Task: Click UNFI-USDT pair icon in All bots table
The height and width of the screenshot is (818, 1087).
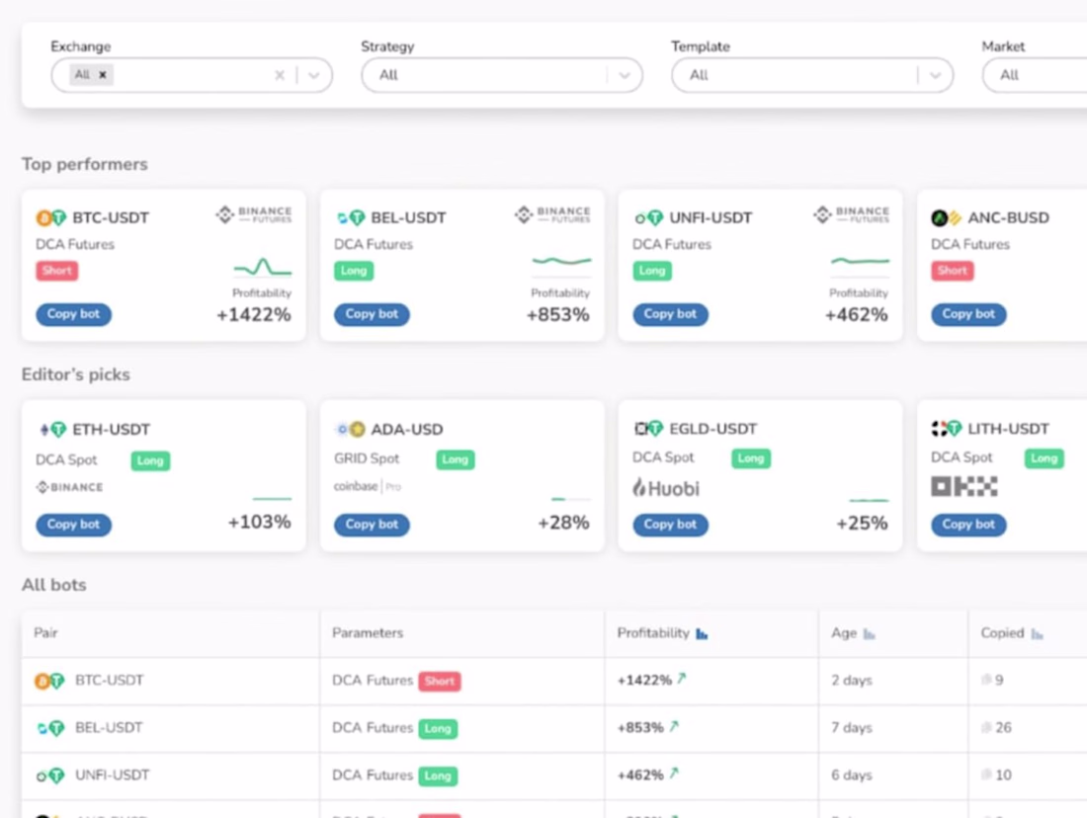Action: coord(50,775)
